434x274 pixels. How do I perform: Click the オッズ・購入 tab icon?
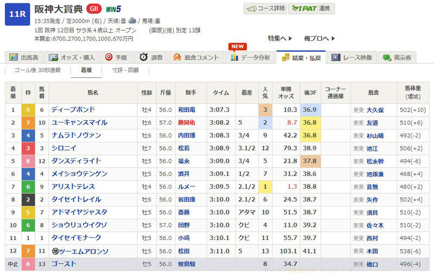coord(53,57)
